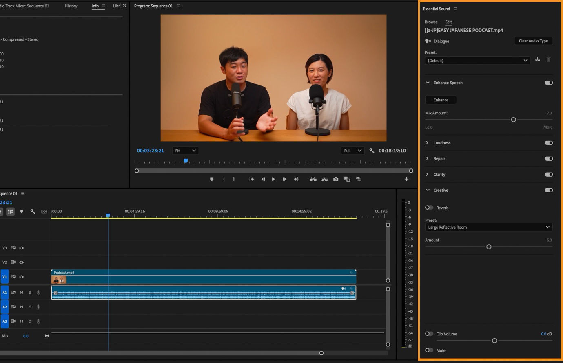This screenshot has width=563, height=363.
Task: Hide track V1 using its eye toggle
Action: tap(21, 276)
